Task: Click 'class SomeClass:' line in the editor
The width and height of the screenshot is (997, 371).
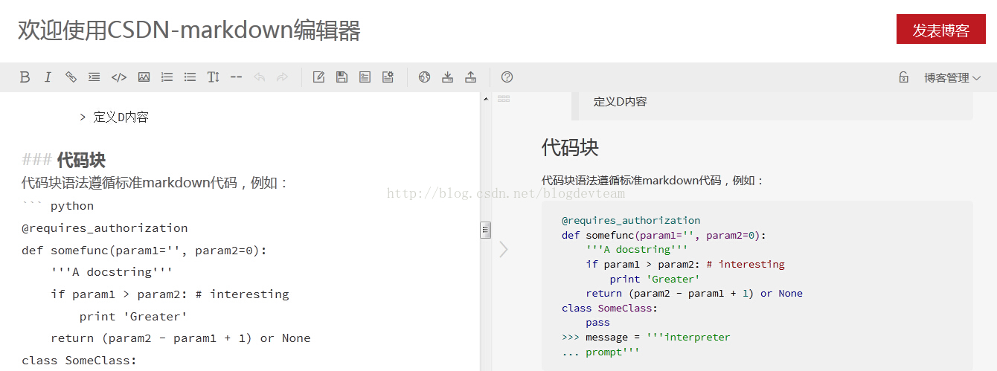Action: coord(80,361)
